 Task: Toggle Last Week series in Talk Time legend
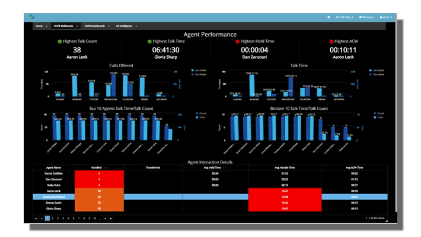pos(377,71)
